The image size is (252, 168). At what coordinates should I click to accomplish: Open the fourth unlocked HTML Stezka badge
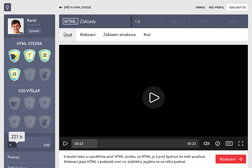pyautogui.click(x=14, y=74)
